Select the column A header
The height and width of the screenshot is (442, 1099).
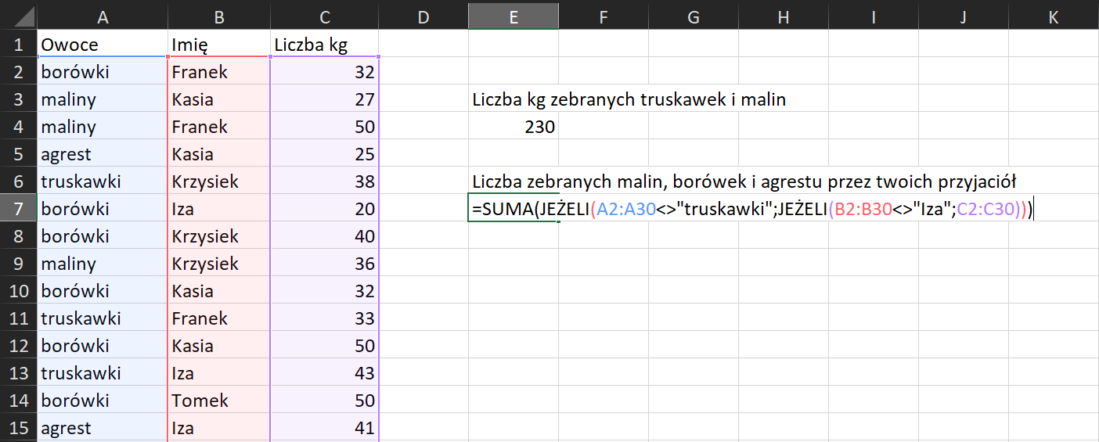102,16
